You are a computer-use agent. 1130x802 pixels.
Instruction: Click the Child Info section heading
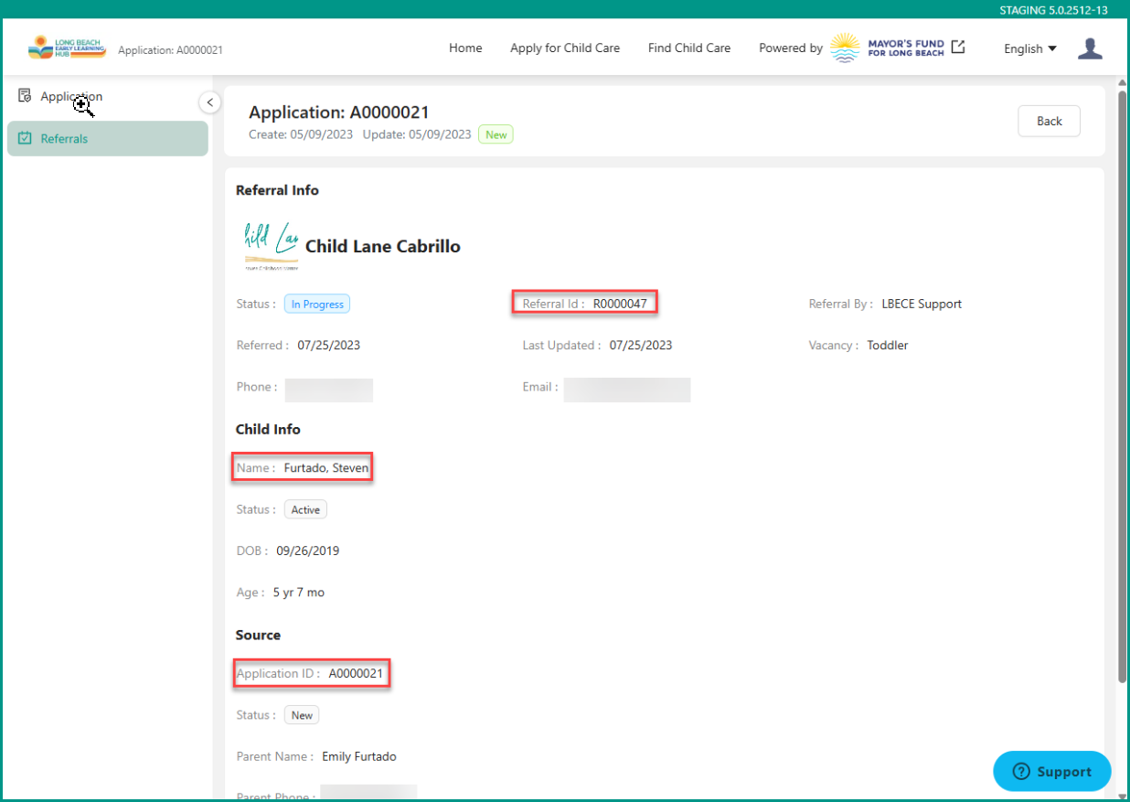pyautogui.click(x=268, y=429)
